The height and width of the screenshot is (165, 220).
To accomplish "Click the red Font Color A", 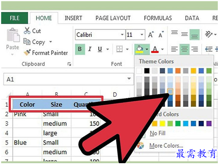I will coord(155,49).
